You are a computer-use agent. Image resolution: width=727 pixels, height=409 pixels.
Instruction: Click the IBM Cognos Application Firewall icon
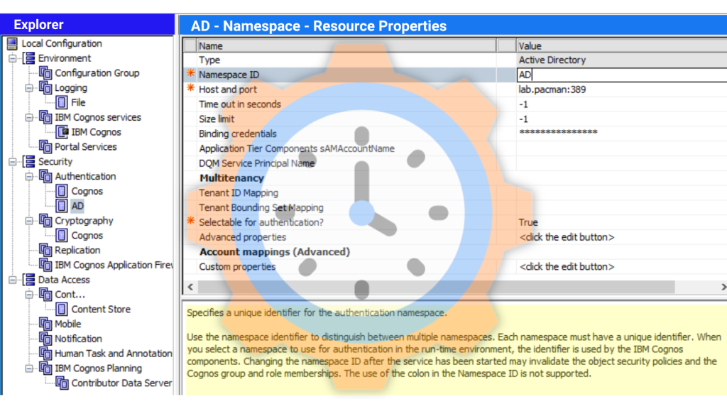tap(45, 266)
